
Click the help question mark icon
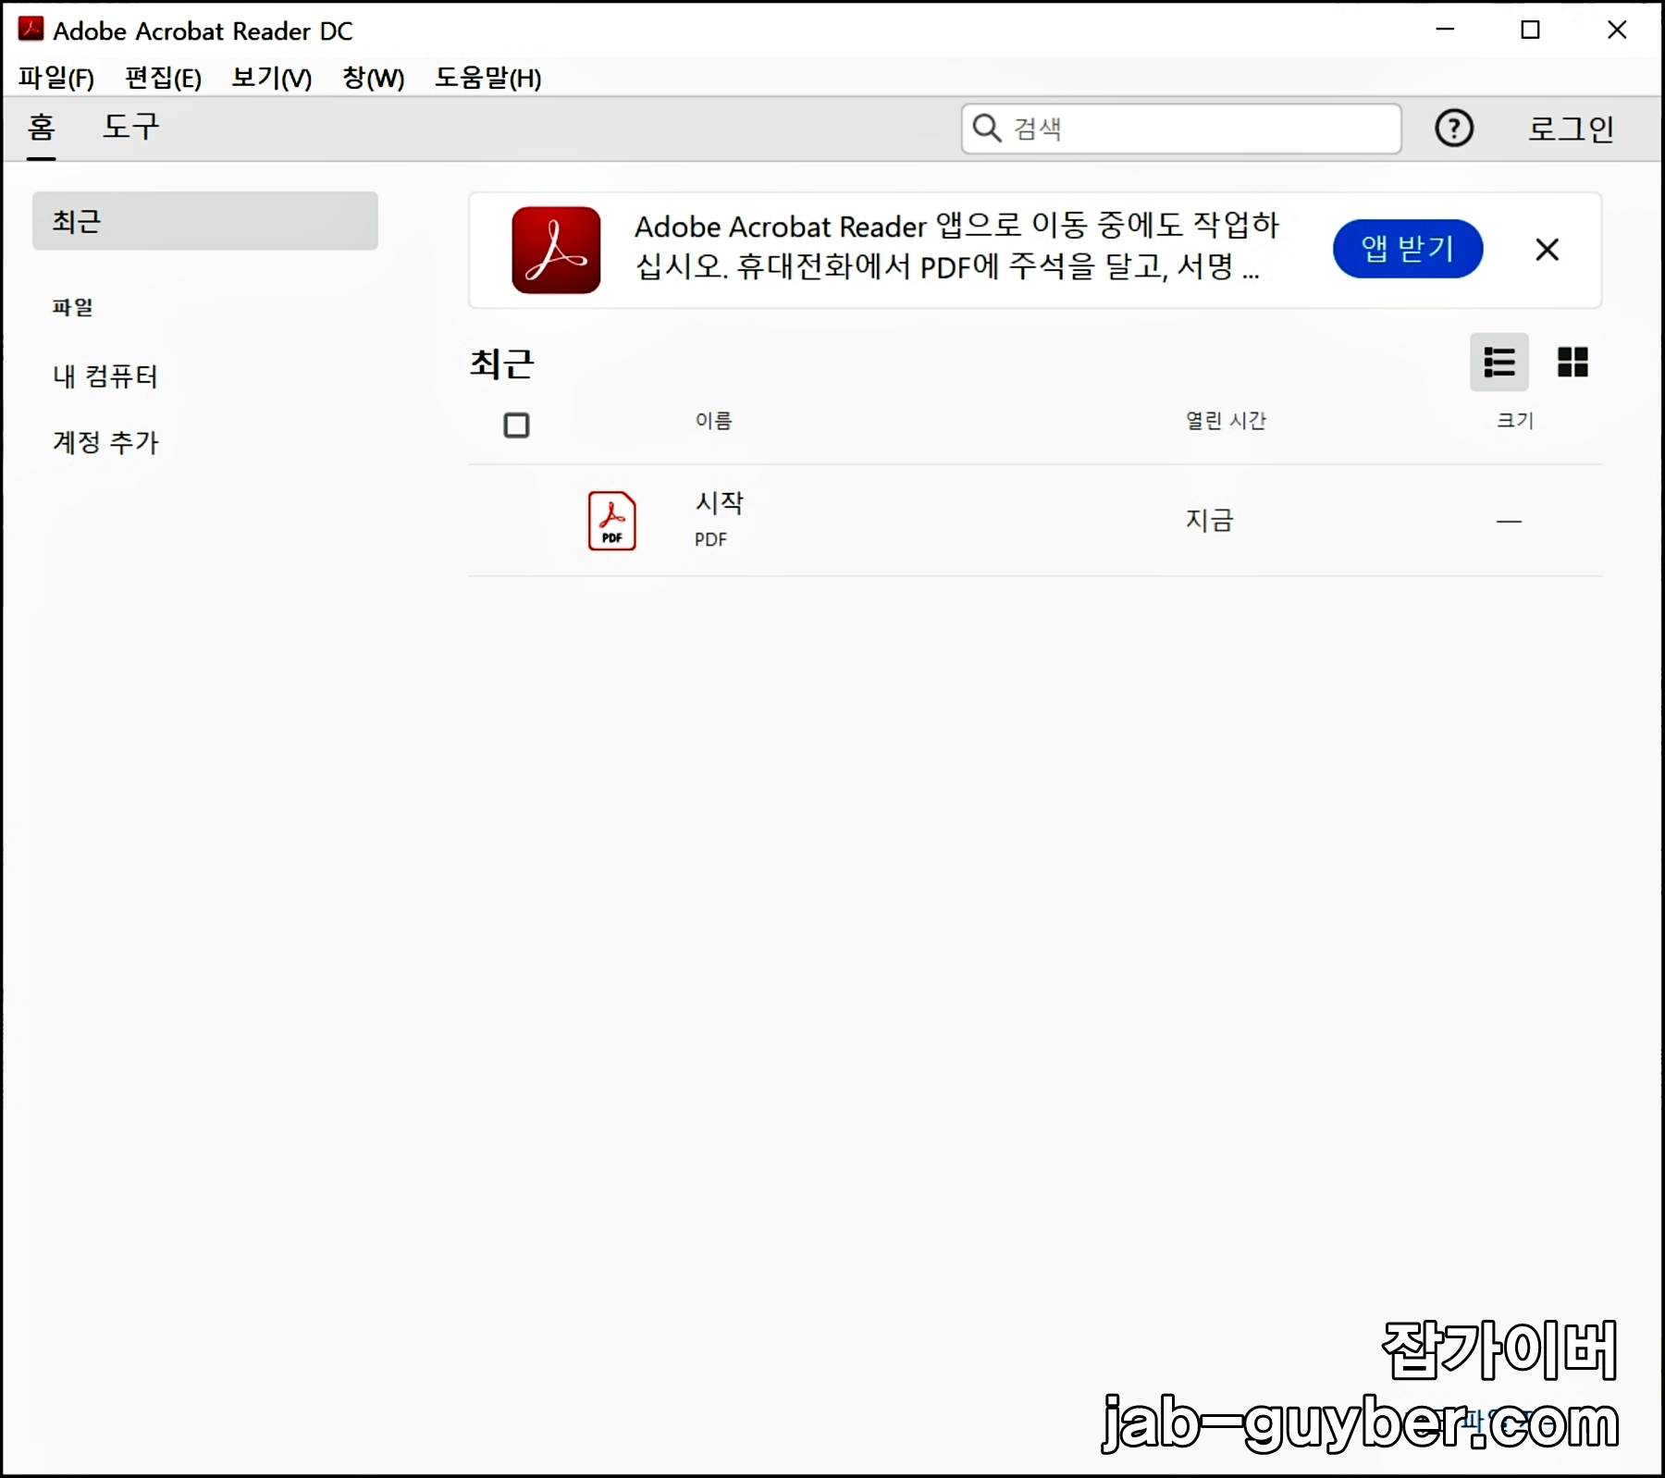coord(1454,128)
